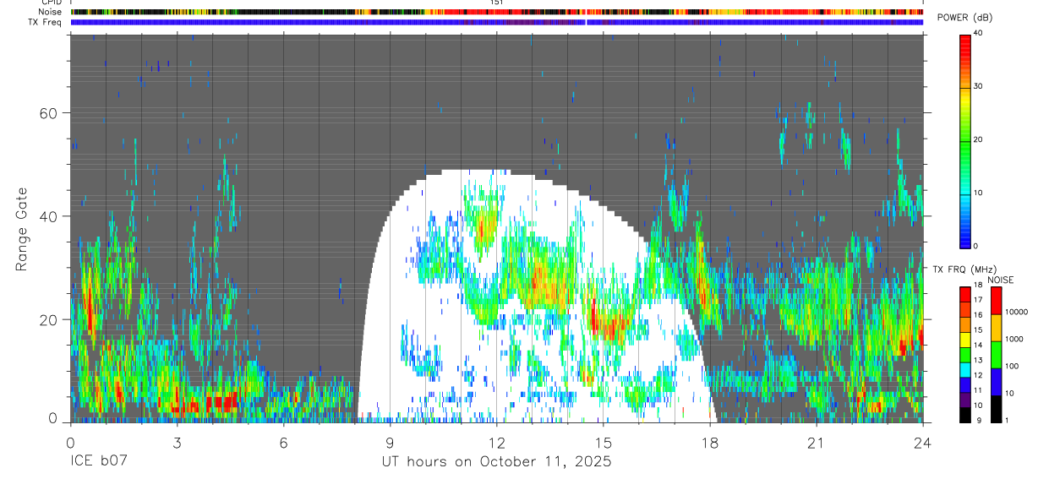Click the UT hours on October 11, 2025 title
Screen dimensions: 1038x479
coord(495,462)
